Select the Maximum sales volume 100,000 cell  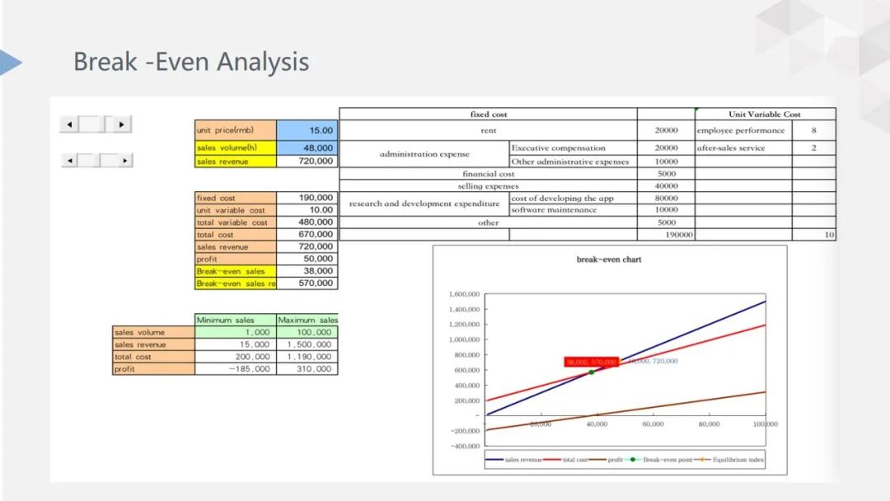(307, 332)
